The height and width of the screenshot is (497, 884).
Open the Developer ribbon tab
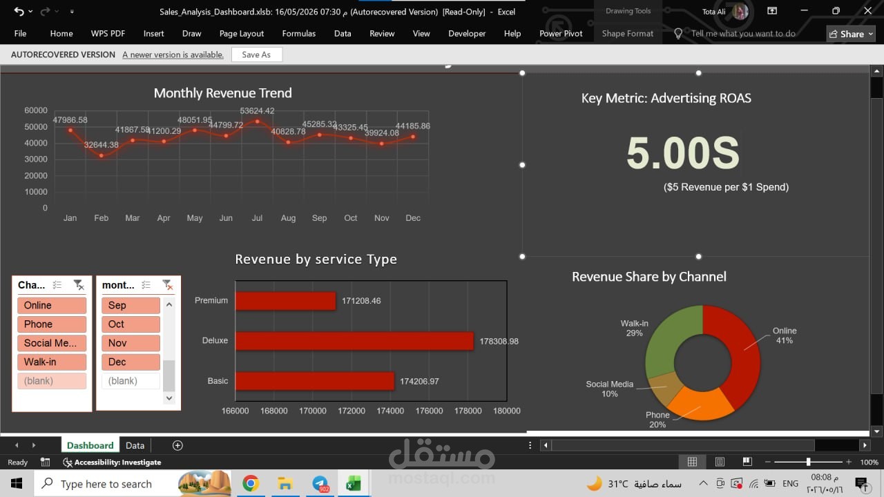point(467,33)
